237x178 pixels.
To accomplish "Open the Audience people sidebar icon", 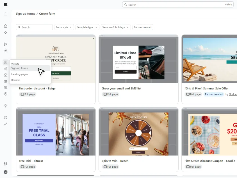I will click(x=6, y=82).
